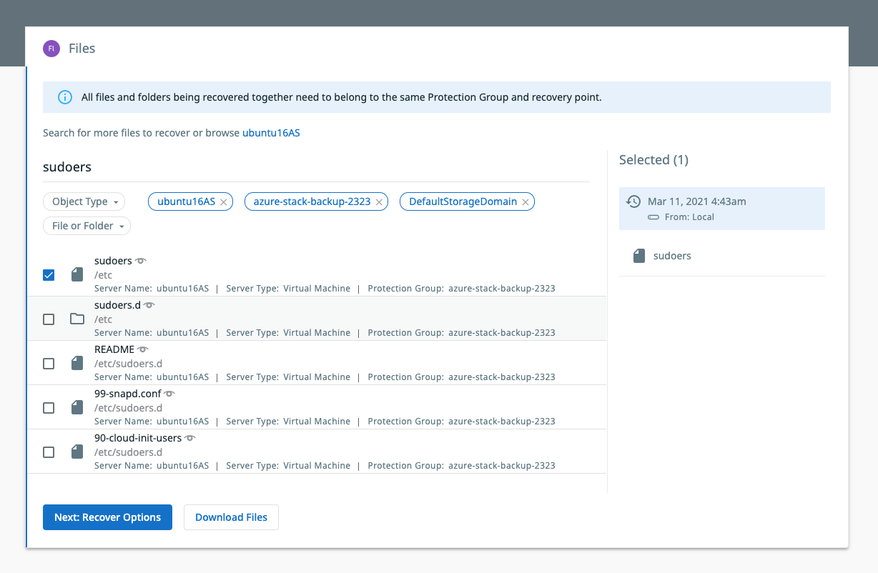Screen dimensions: 878x573
Task: Open the Object Type dropdown
Action: pyautogui.click(x=84, y=202)
